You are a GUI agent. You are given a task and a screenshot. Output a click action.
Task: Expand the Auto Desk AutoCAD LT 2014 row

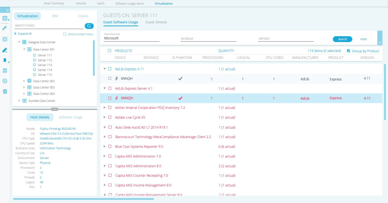104,127
